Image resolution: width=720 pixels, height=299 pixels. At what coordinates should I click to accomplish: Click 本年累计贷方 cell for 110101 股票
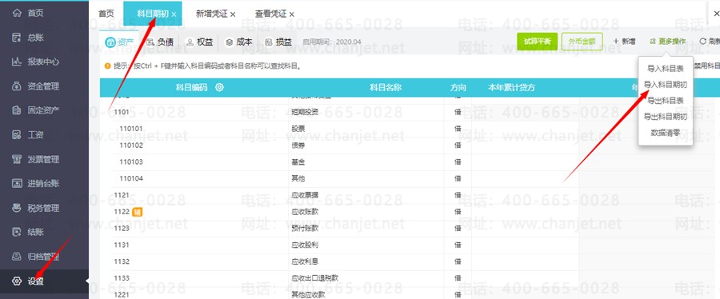click(x=526, y=129)
